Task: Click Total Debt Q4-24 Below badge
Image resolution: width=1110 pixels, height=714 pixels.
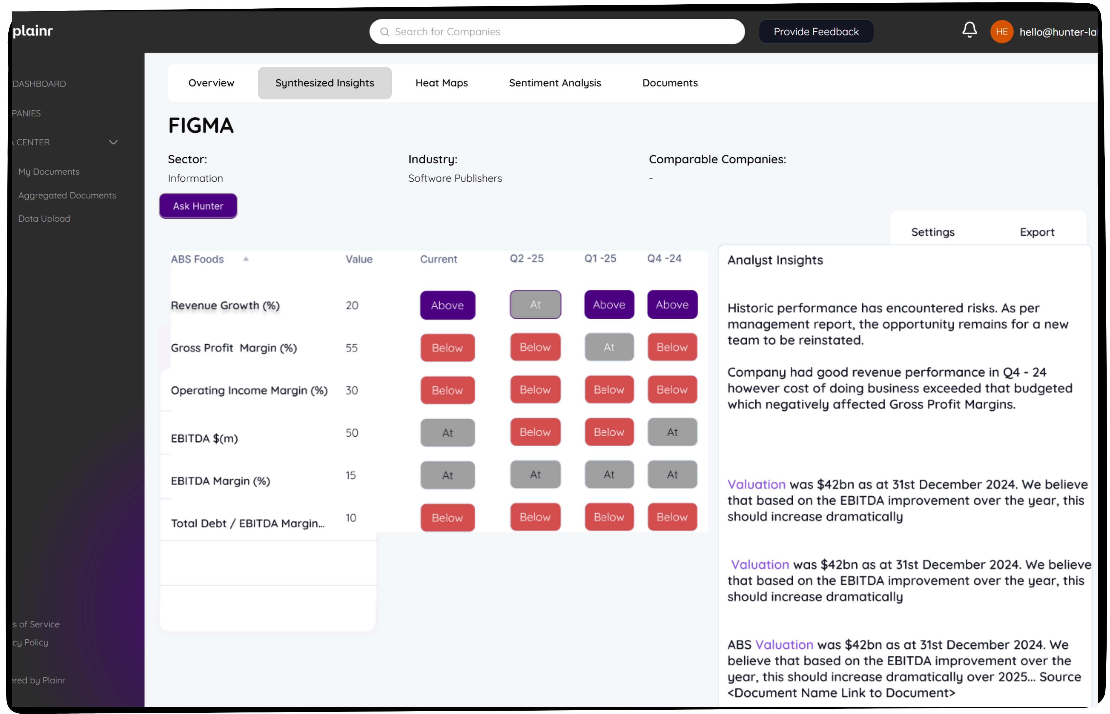Action: coord(672,517)
